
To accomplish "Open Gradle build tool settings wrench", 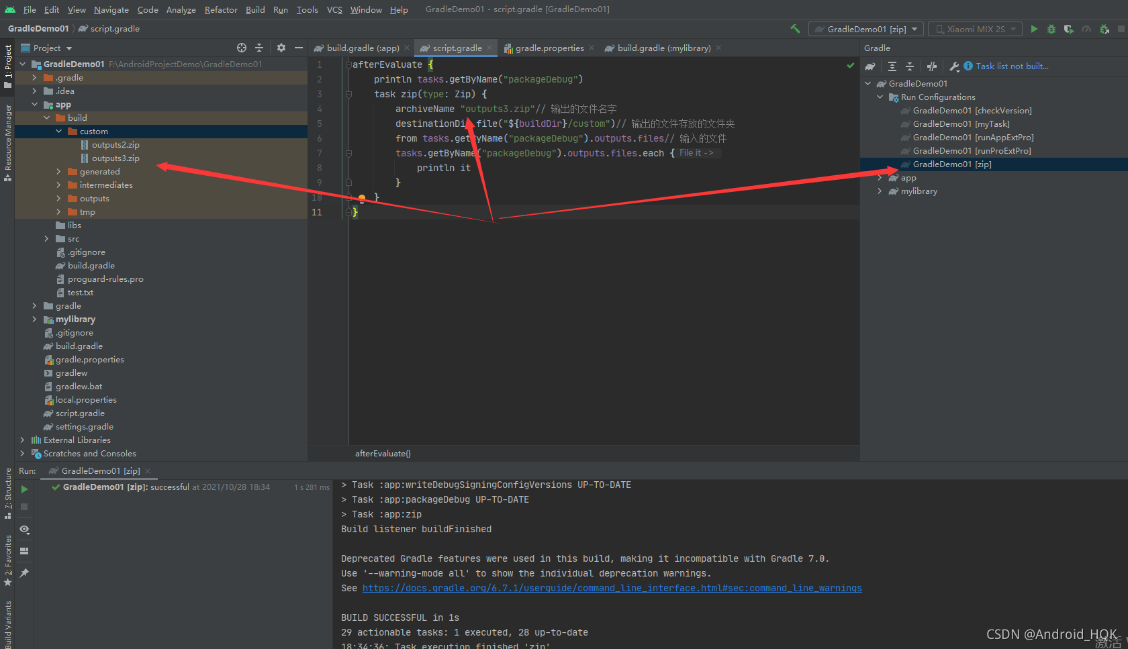I will click(954, 66).
